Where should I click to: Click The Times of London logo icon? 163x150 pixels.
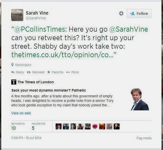pos(14,82)
